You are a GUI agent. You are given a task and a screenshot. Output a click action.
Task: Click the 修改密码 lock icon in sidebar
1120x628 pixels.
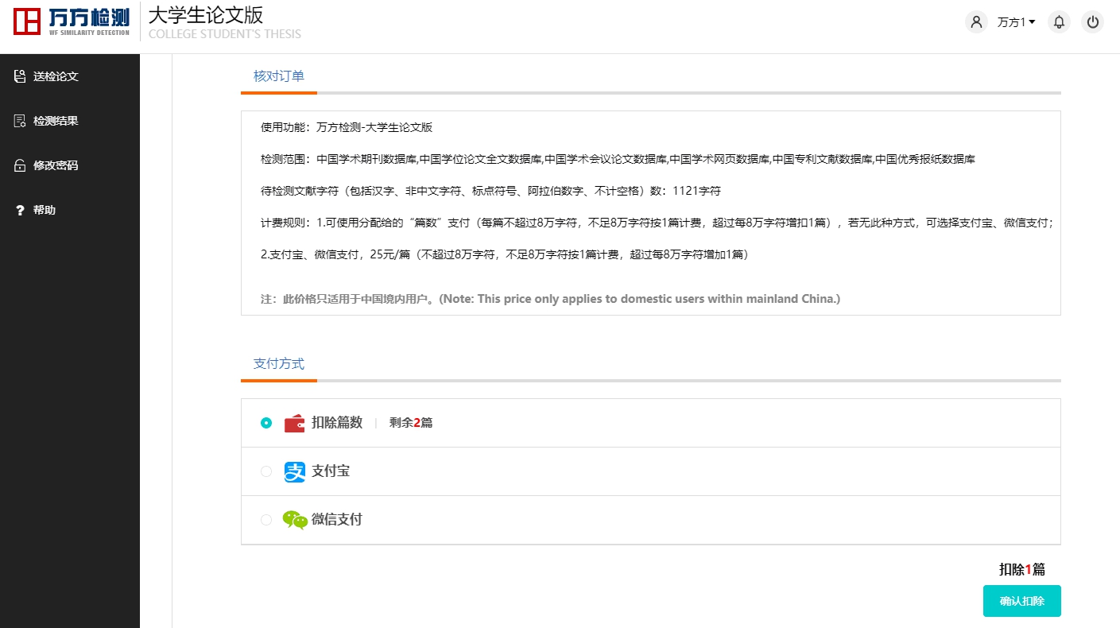pyautogui.click(x=20, y=166)
